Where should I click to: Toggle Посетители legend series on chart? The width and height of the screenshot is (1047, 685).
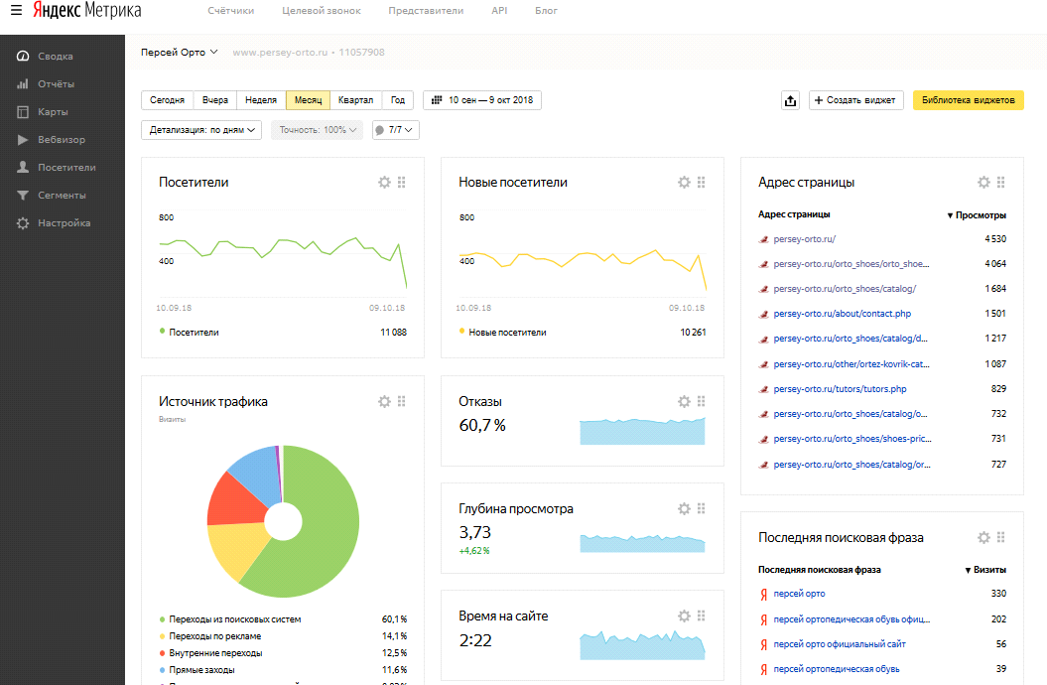coord(189,332)
